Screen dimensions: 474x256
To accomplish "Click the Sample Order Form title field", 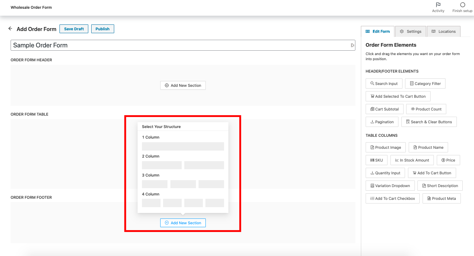I will tap(179, 45).
